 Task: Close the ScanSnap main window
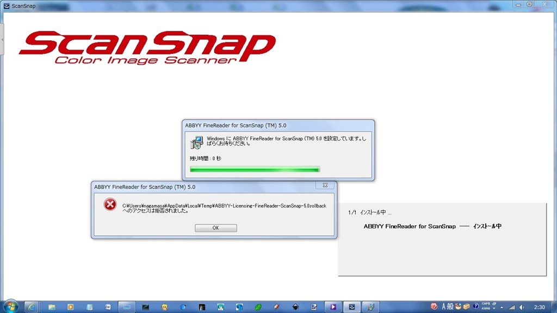[x=544, y=4]
